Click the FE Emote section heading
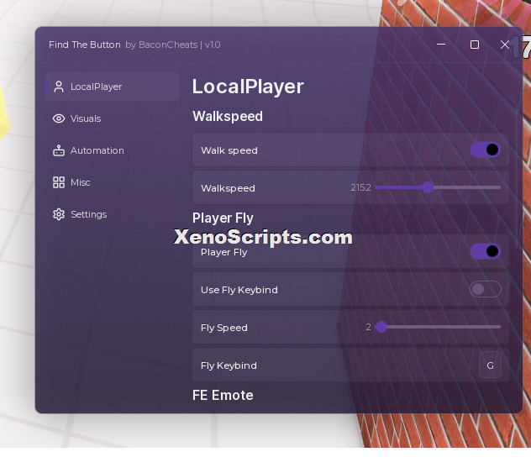The height and width of the screenshot is (473, 531). tap(223, 395)
